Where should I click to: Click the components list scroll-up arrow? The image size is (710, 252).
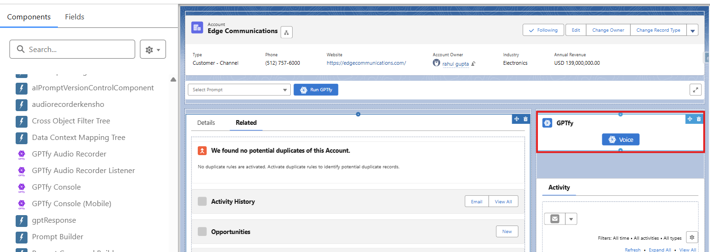coord(173,79)
